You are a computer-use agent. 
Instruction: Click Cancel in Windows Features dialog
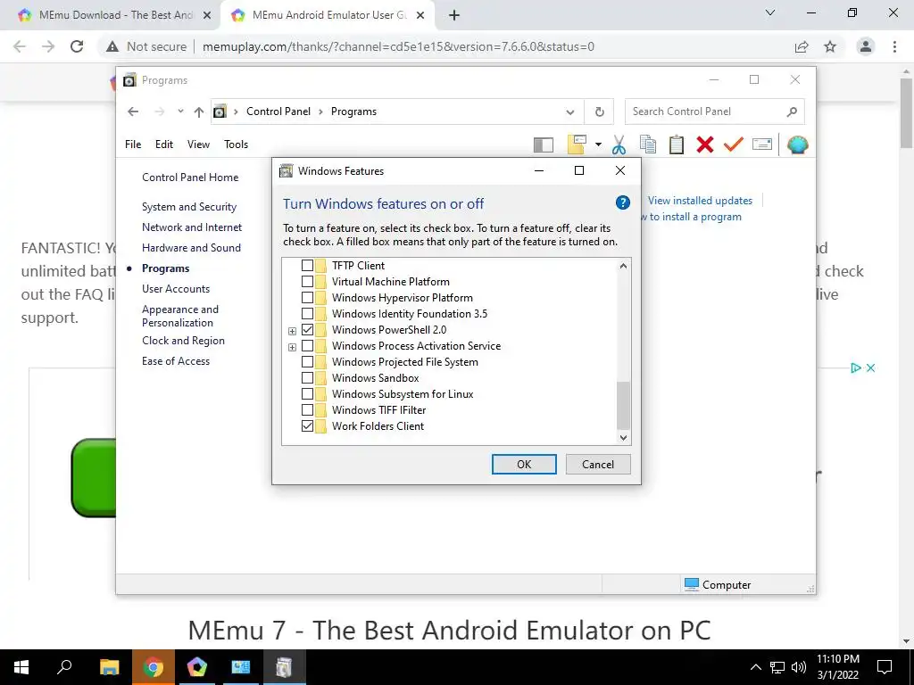point(598,464)
